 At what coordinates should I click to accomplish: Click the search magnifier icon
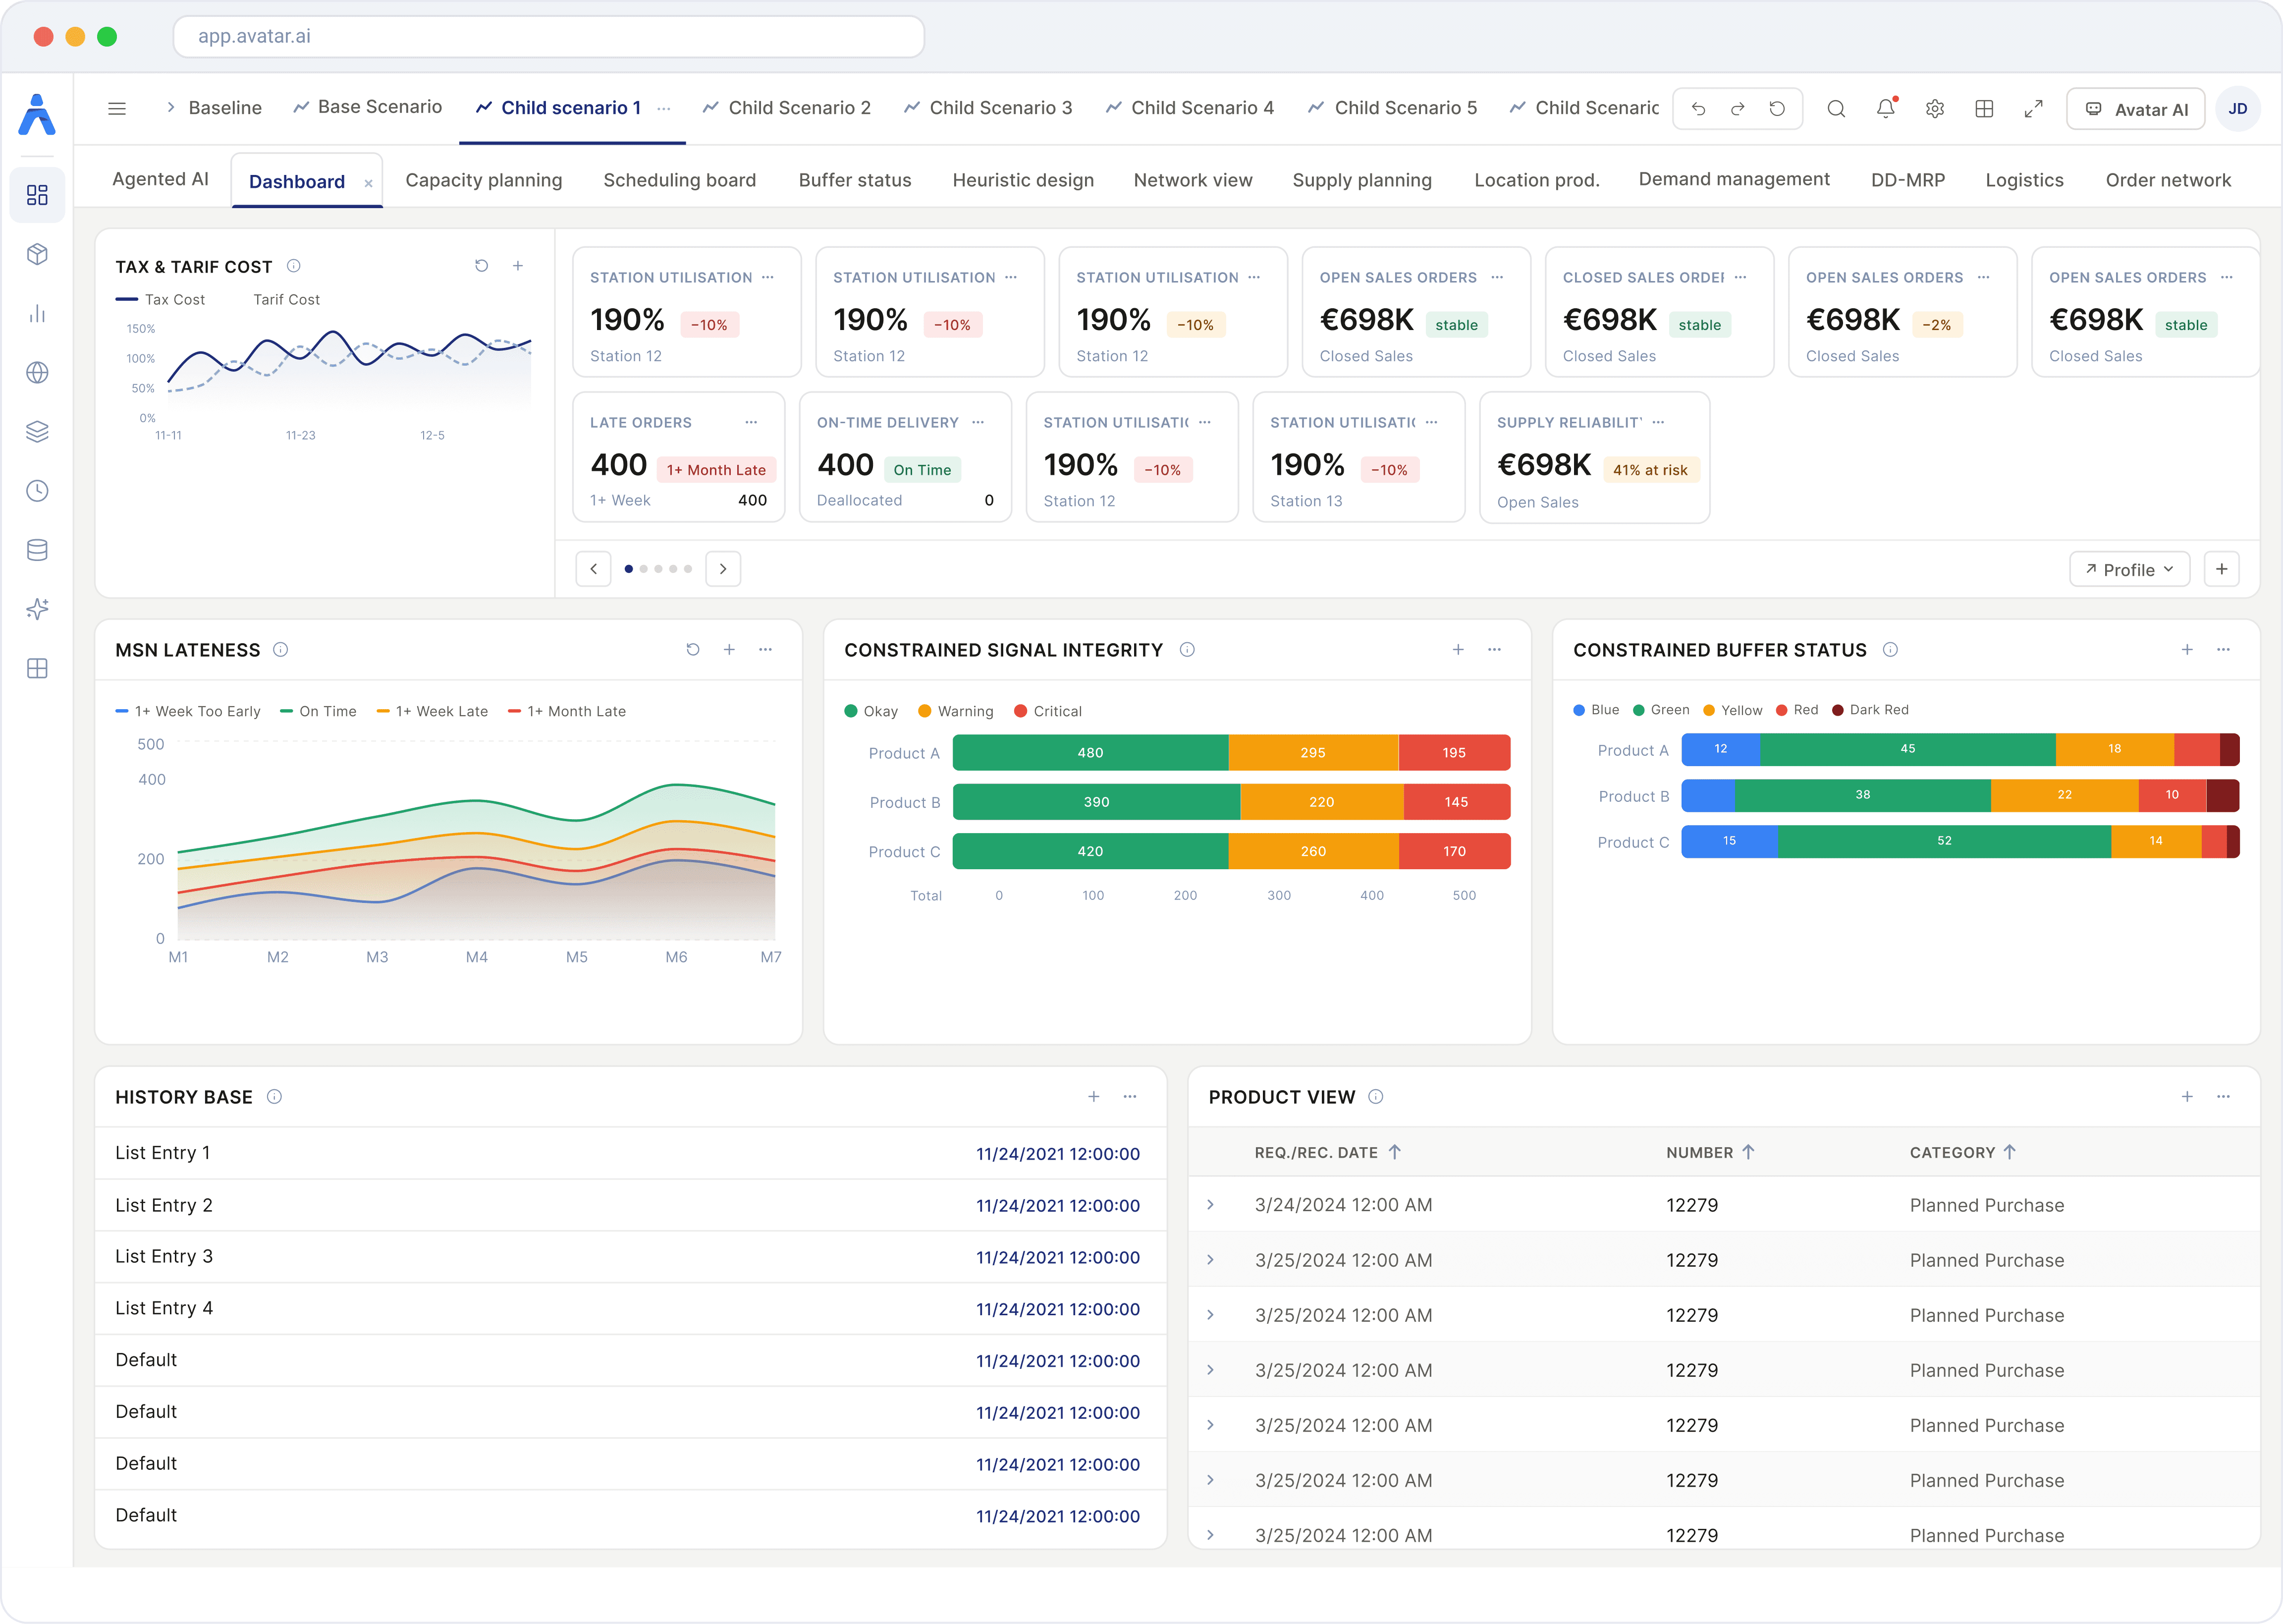(1836, 108)
